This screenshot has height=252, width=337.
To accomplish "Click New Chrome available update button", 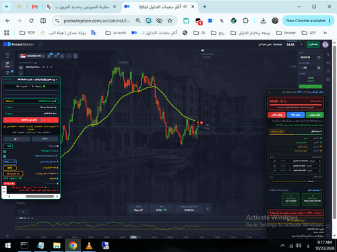I will click(307, 21).
